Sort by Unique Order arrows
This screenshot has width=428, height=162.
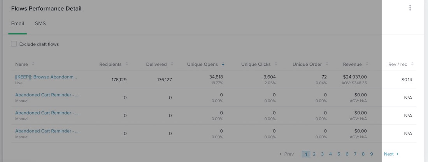click(x=327, y=64)
